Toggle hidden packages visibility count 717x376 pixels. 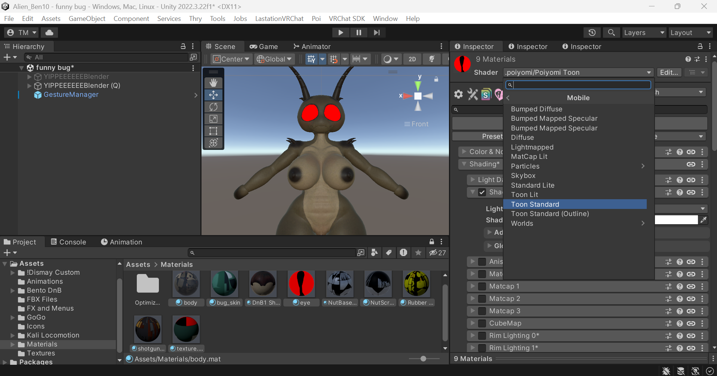[437, 253]
